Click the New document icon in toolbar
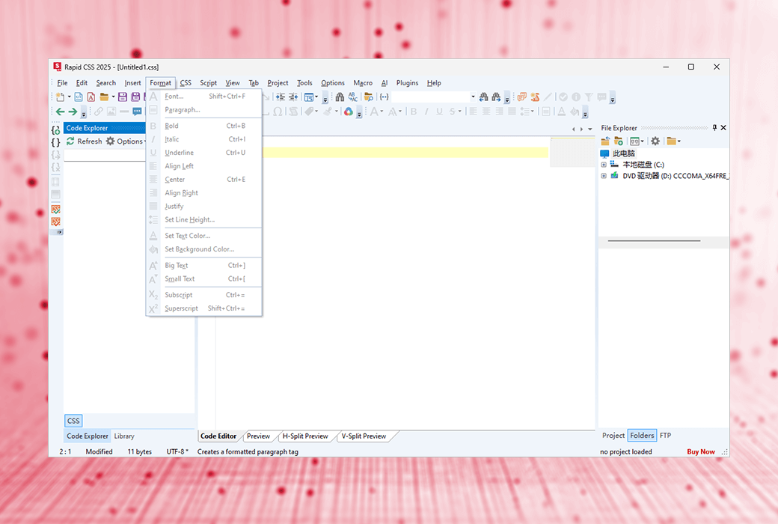The height and width of the screenshot is (524, 778). point(60,97)
